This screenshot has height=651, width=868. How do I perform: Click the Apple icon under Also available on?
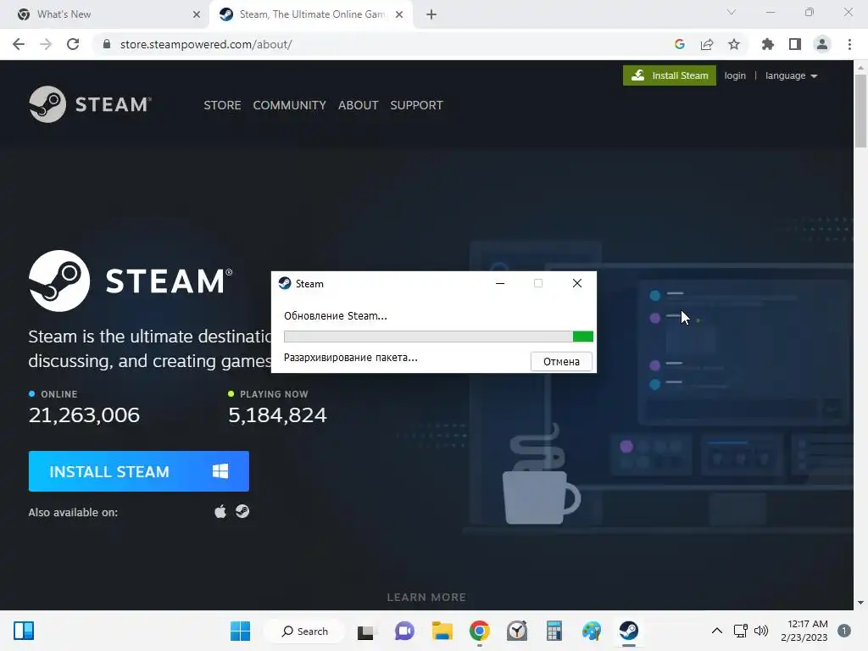pyautogui.click(x=220, y=511)
